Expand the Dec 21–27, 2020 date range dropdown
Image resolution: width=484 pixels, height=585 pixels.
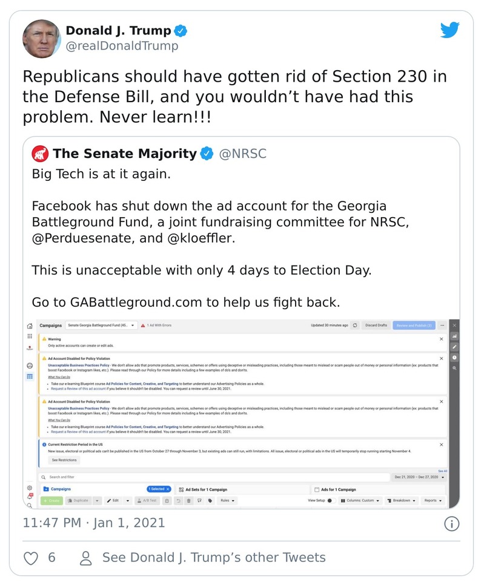coord(419,477)
